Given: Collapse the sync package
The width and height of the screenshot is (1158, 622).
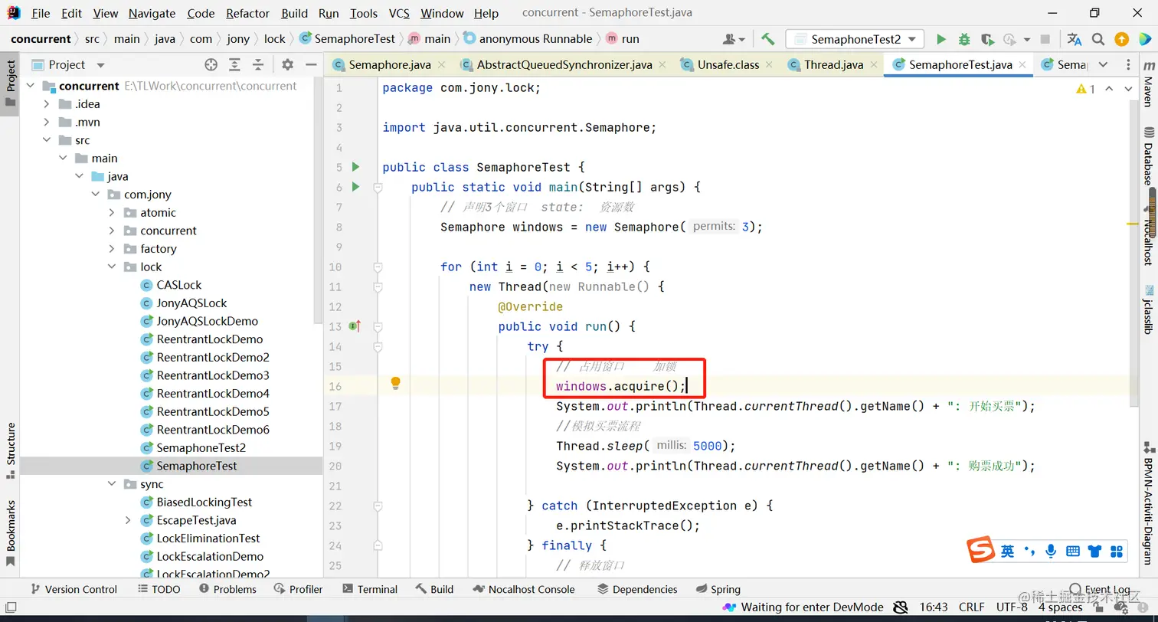Looking at the screenshot, I should [x=112, y=484].
